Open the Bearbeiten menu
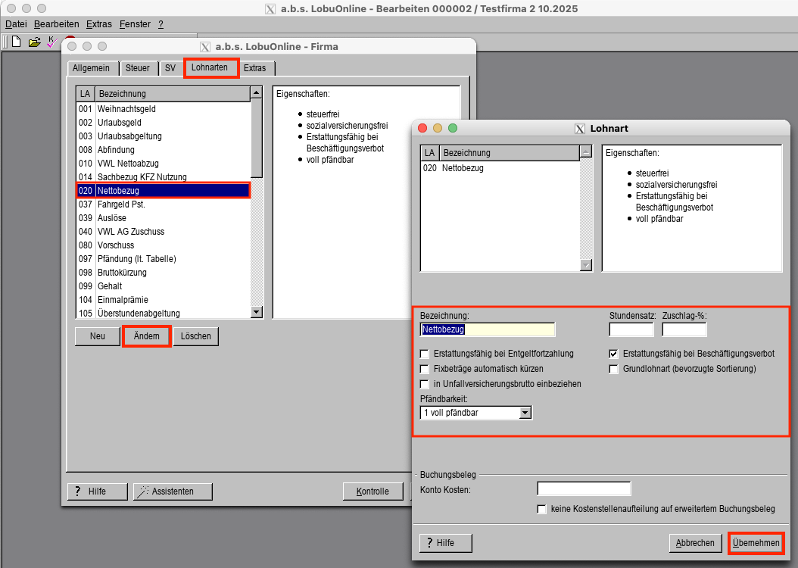The height and width of the screenshot is (568, 798). tap(57, 24)
